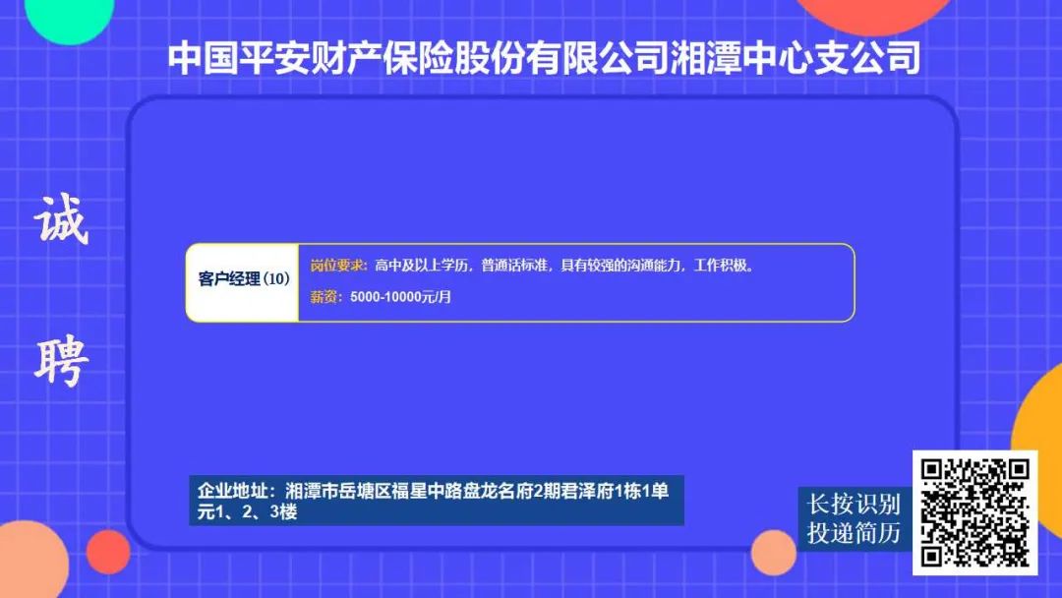The height and width of the screenshot is (598, 1062).
Task: Click the 长按识别 投递简历 label
Action: pyautogui.click(x=854, y=518)
